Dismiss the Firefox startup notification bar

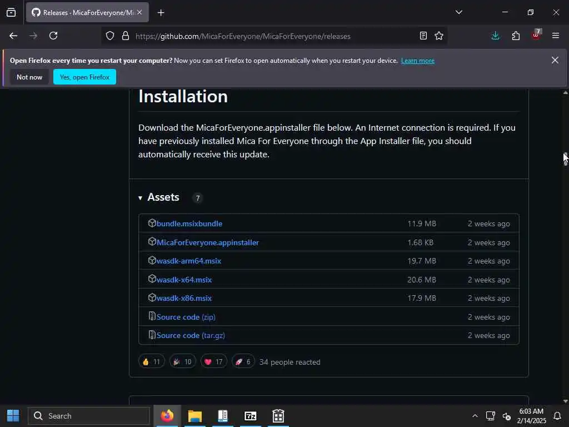[x=555, y=60]
